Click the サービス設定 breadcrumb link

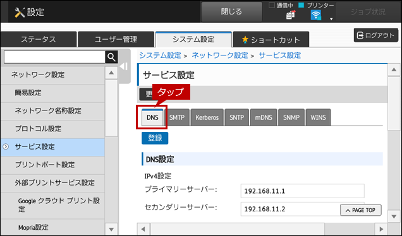pos(280,56)
